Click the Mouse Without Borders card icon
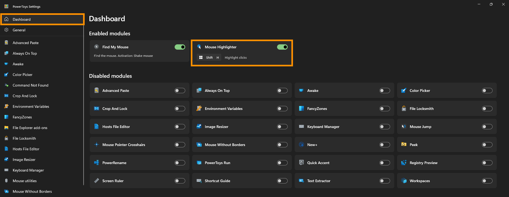 point(199,144)
